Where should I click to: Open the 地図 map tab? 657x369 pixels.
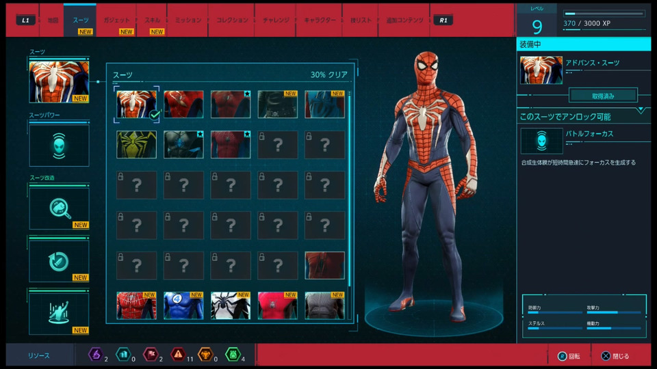coord(53,20)
